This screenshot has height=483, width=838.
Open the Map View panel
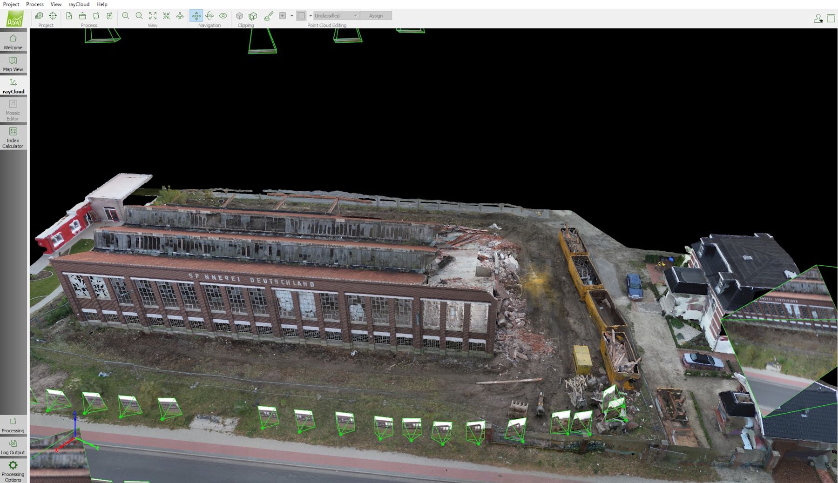pyautogui.click(x=13, y=64)
